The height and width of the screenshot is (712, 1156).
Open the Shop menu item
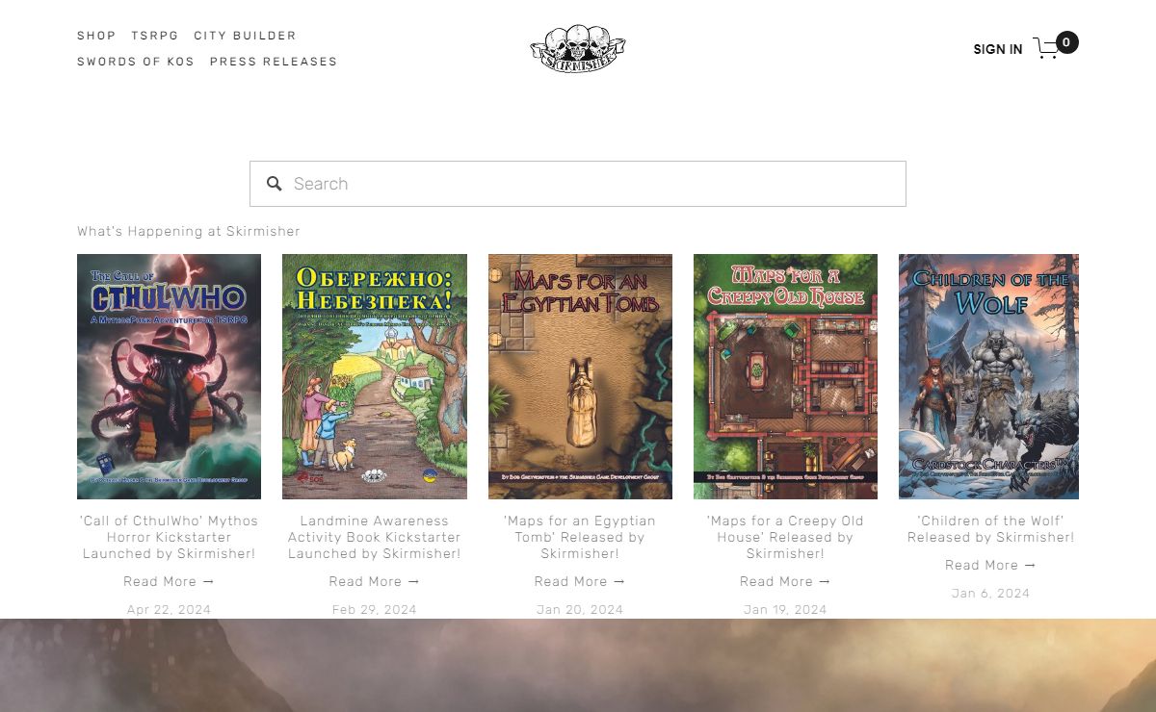96,36
